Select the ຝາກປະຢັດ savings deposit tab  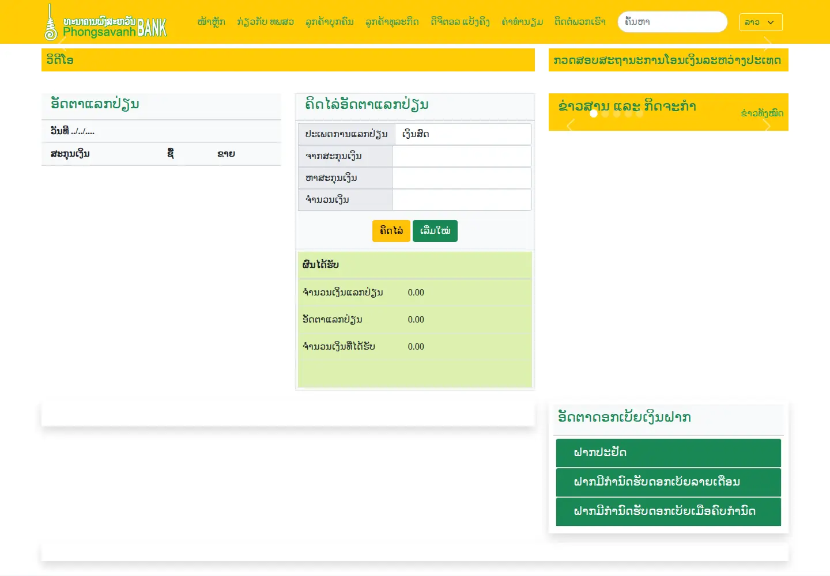pyautogui.click(x=669, y=453)
